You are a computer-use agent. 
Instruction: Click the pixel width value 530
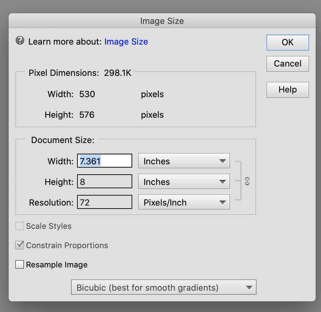pyautogui.click(x=87, y=94)
